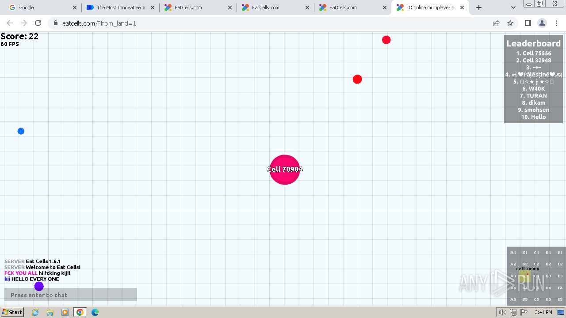Click the Leaderboard heading

click(533, 43)
